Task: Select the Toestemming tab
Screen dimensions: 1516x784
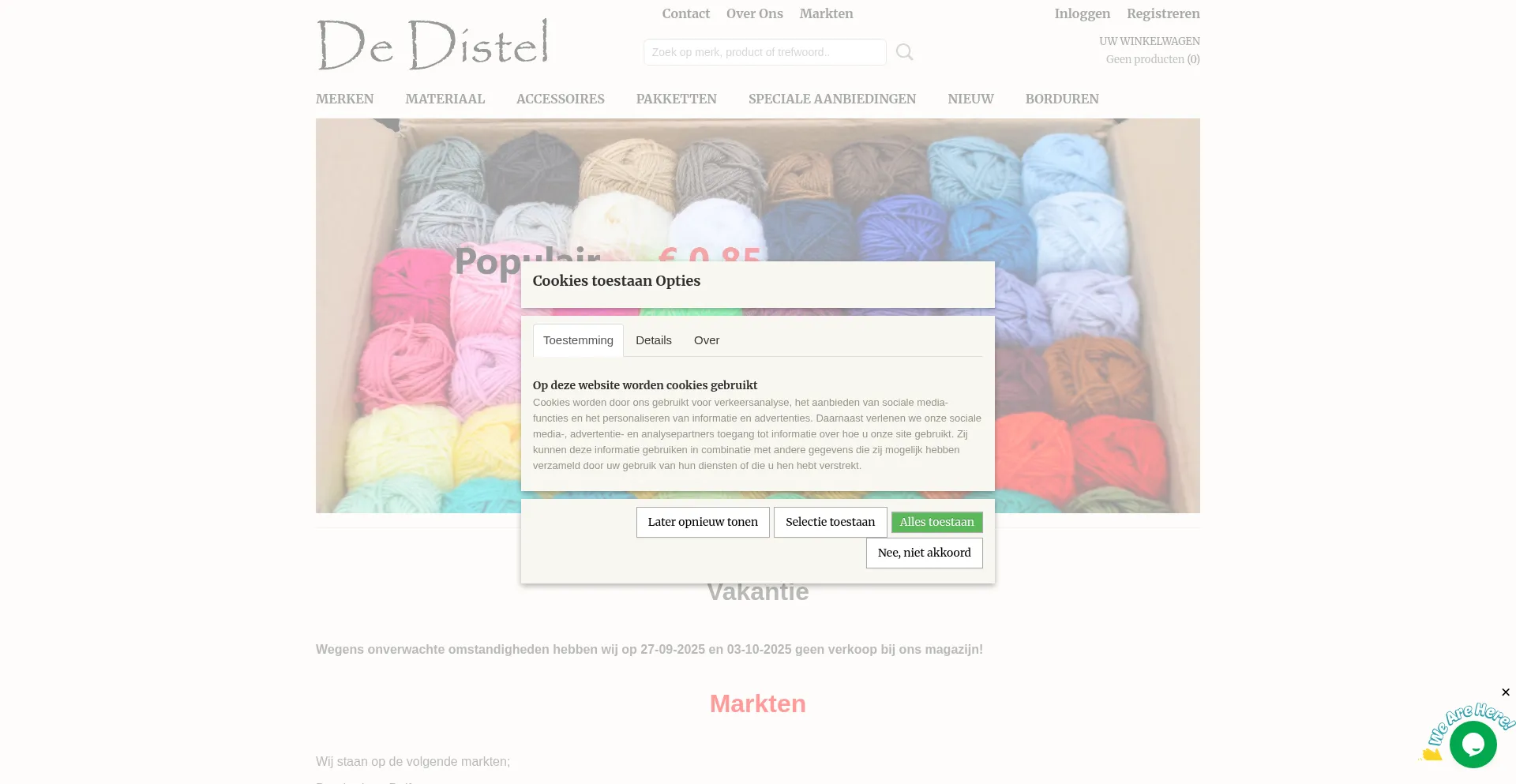Action: pos(578,340)
